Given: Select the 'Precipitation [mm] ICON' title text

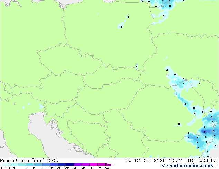Looking at the screenshot, I should pyautogui.click(x=29, y=161).
